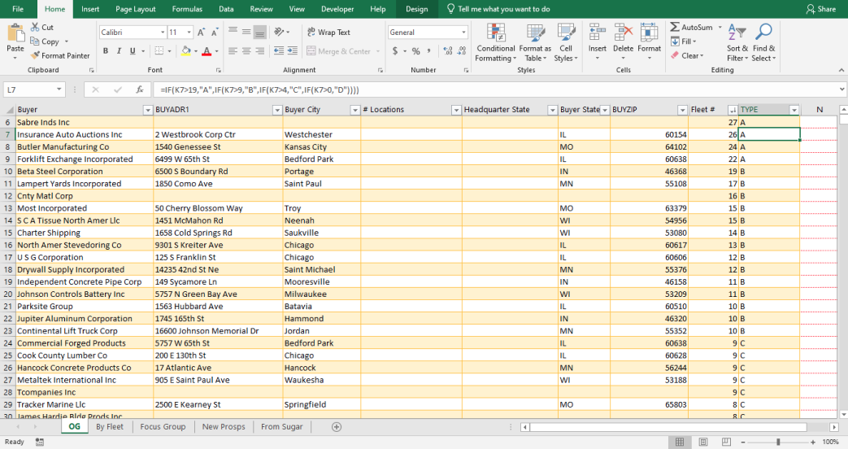The image size is (848, 449).
Task: Increase the cell indent
Action: click(293, 51)
